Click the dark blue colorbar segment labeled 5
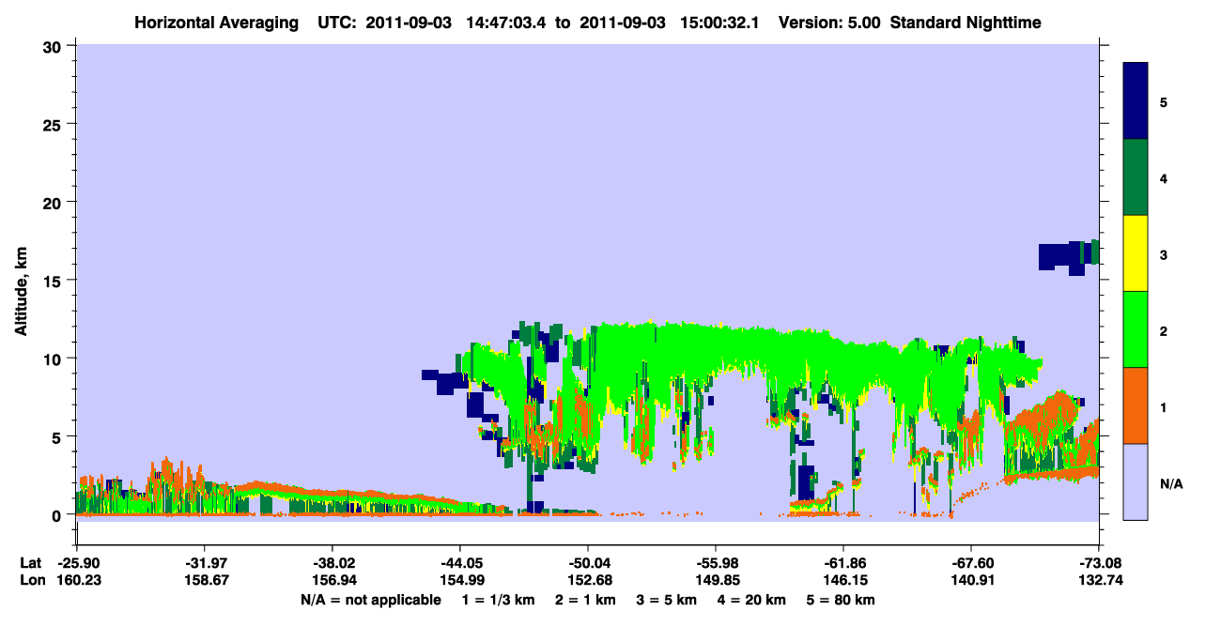This screenshot has width=1221, height=626. (x=1136, y=101)
